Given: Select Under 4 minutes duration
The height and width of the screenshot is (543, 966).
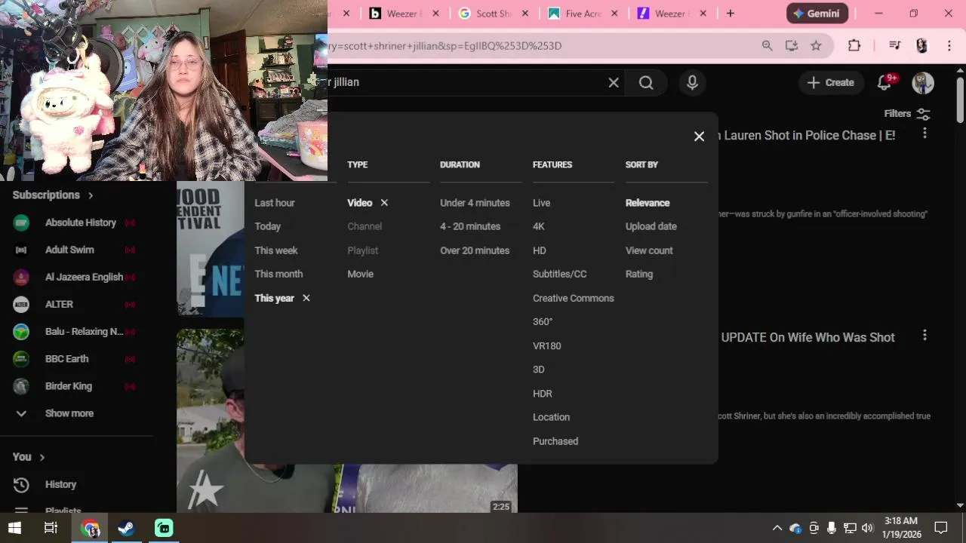Looking at the screenshot, I should (x=475, y=203).
